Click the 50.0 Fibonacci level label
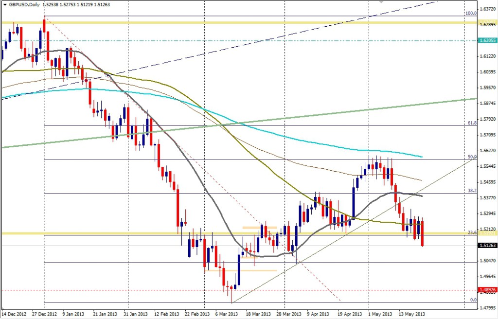Image resolution: width=498 pixels, height=319 pixels. [471, 157]
